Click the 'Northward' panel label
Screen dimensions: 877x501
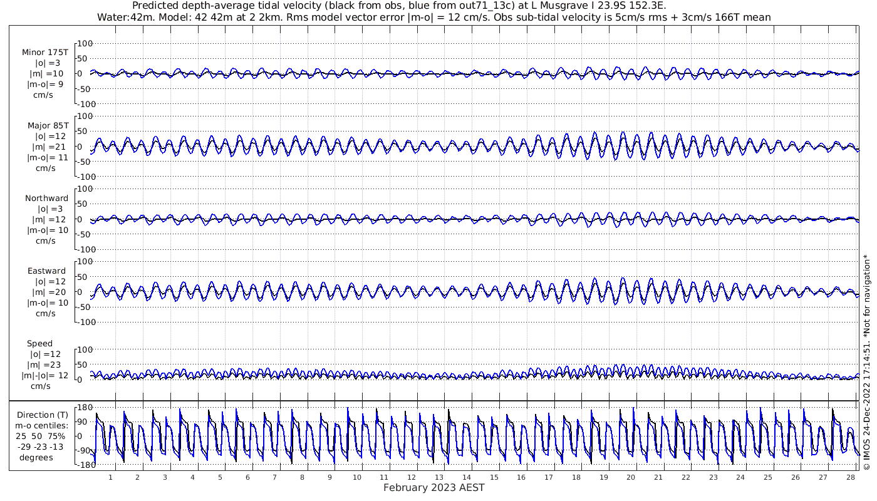(47, 199)
